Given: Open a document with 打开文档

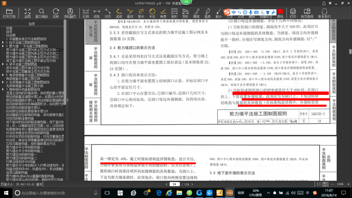Looking at the screenshot, I should pos(9,13).
